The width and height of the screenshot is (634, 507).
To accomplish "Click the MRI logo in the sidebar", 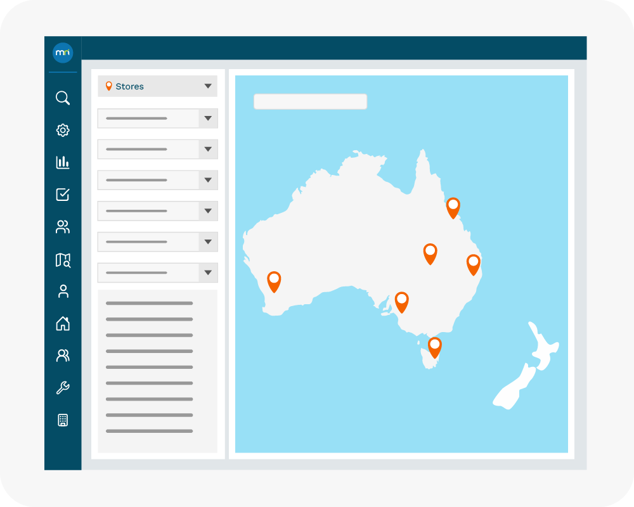I will pyautogui.click(x=63, y=53).
